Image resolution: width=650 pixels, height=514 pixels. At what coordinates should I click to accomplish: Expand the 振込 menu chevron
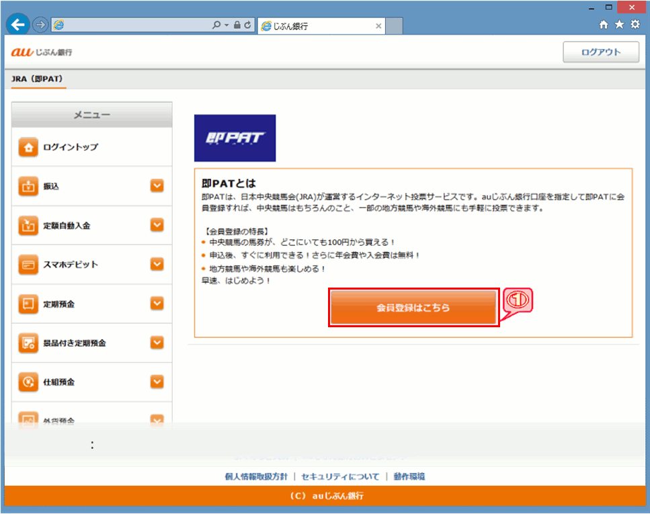coord(157,185)
